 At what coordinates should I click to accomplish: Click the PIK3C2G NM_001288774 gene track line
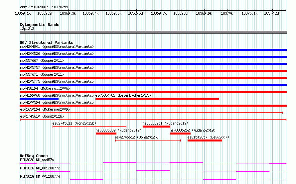click(x=153, y=179)
